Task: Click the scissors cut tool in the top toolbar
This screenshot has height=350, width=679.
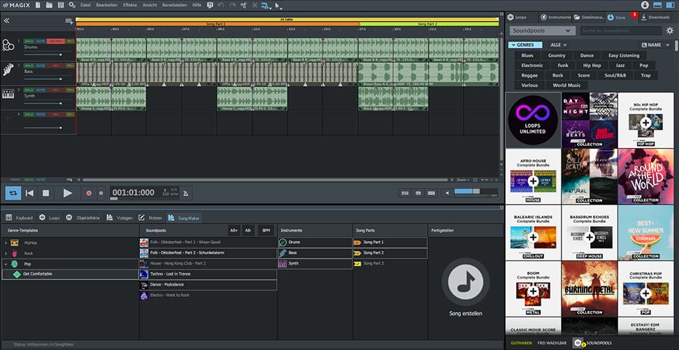Action: coord(243,5)
